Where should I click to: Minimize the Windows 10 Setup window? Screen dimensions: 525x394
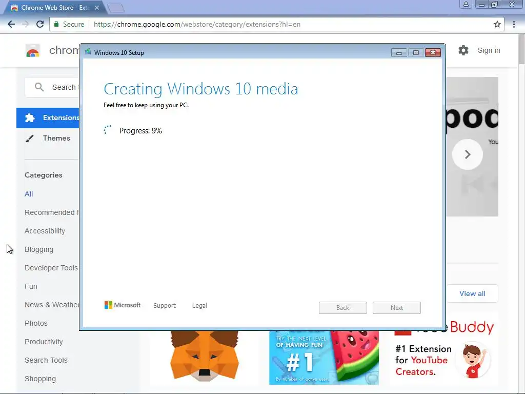tap(399, 53)
